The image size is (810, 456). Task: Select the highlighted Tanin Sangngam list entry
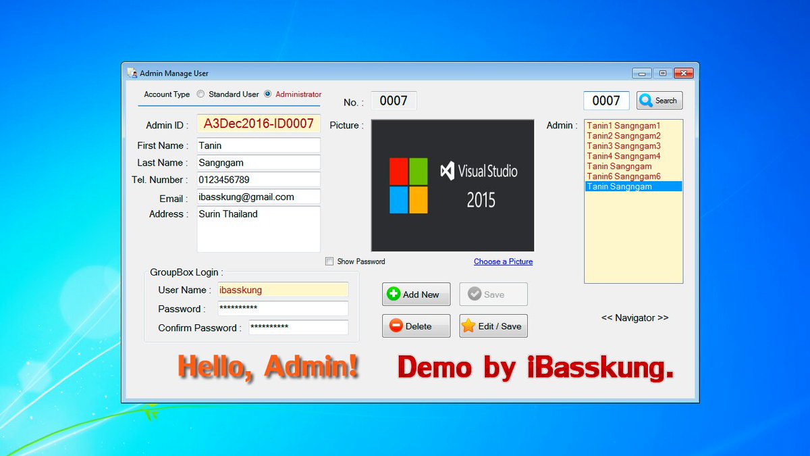(633, 186)
